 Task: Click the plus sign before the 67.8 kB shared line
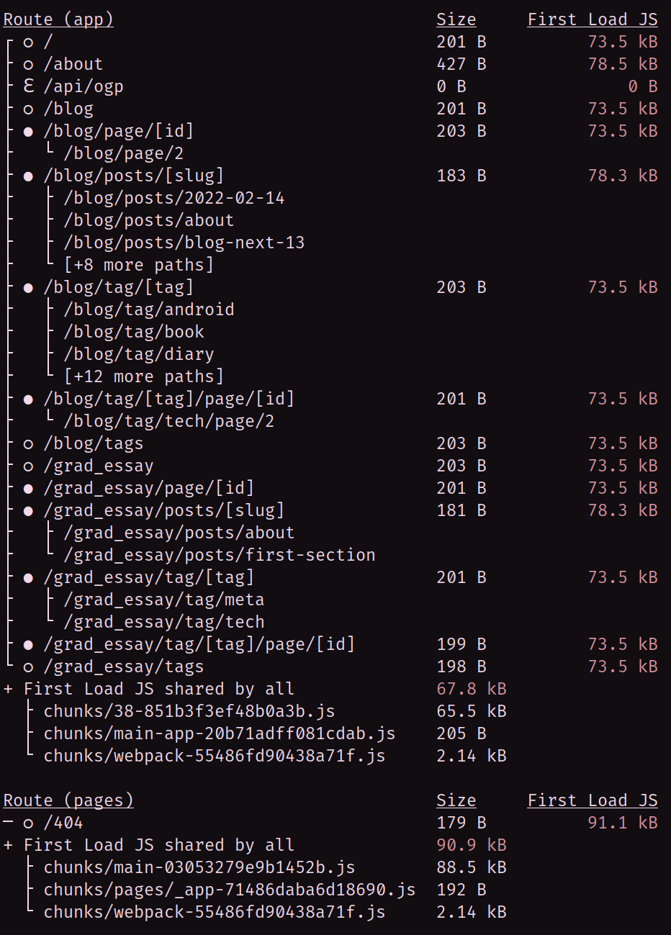(9, 689)
